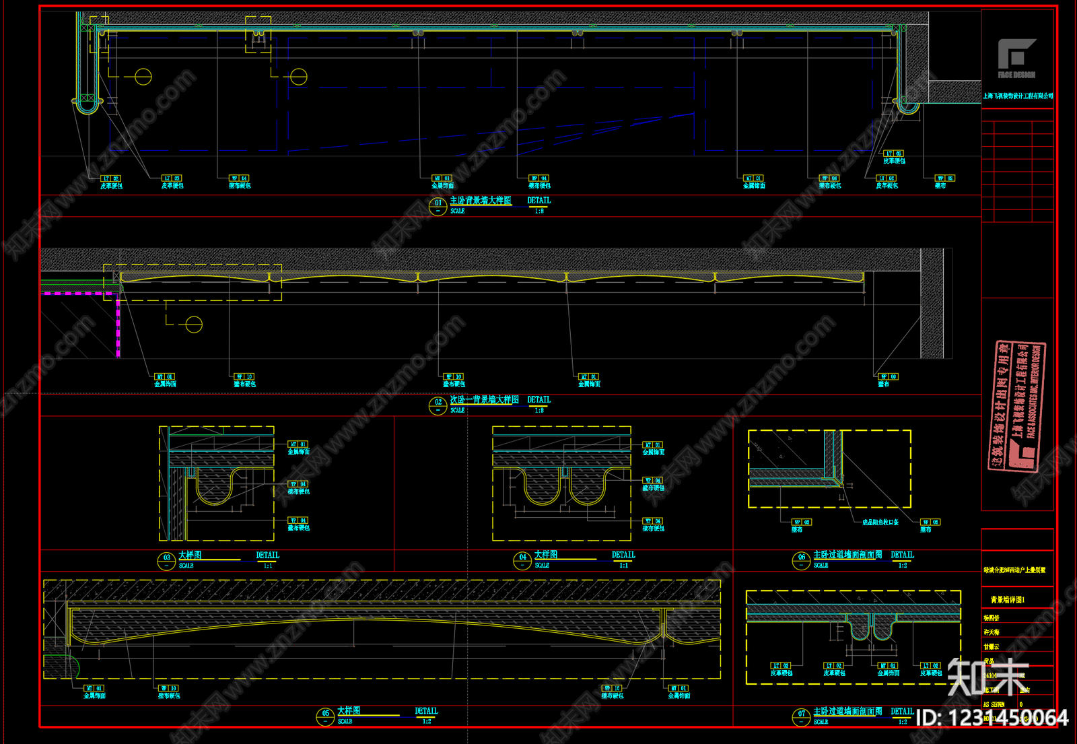Click the detail number 02 circle marker

pos(438,405)
